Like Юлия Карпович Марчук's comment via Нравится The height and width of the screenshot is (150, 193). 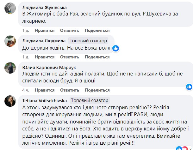click(x=45, y=90)
